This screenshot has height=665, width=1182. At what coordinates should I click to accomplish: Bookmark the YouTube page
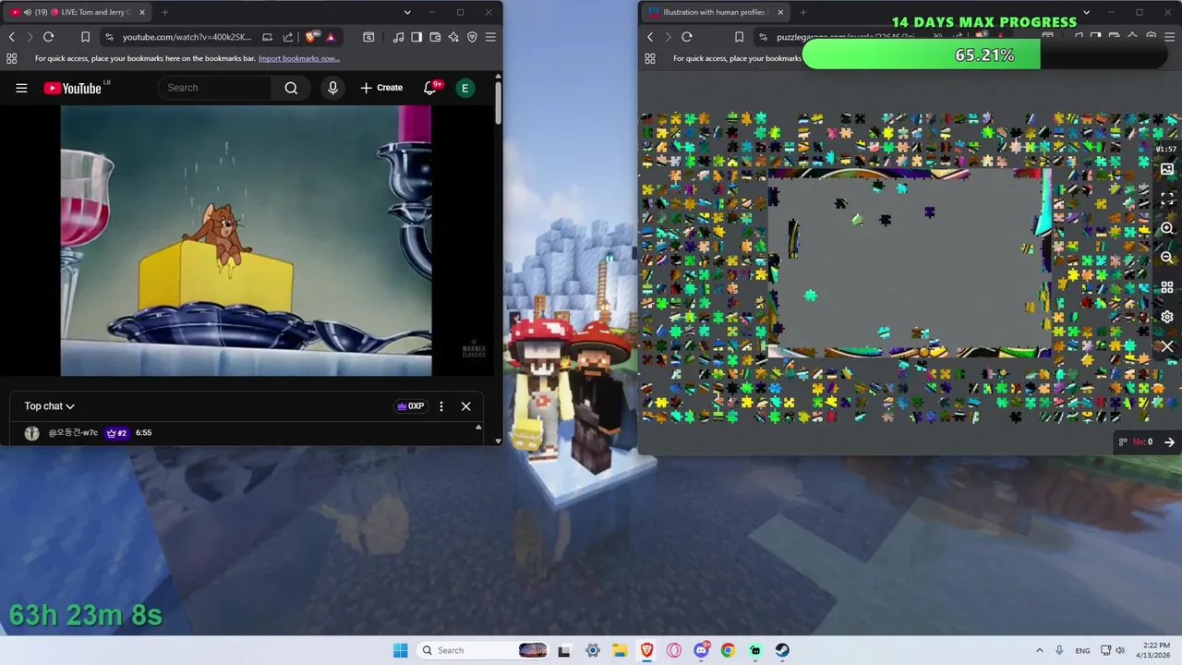[85, 37]
